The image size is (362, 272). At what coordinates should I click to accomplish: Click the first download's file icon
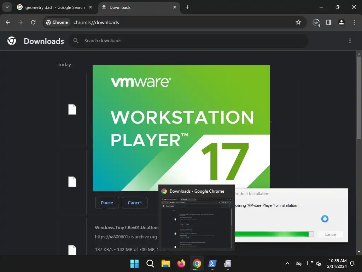[72, 109]
